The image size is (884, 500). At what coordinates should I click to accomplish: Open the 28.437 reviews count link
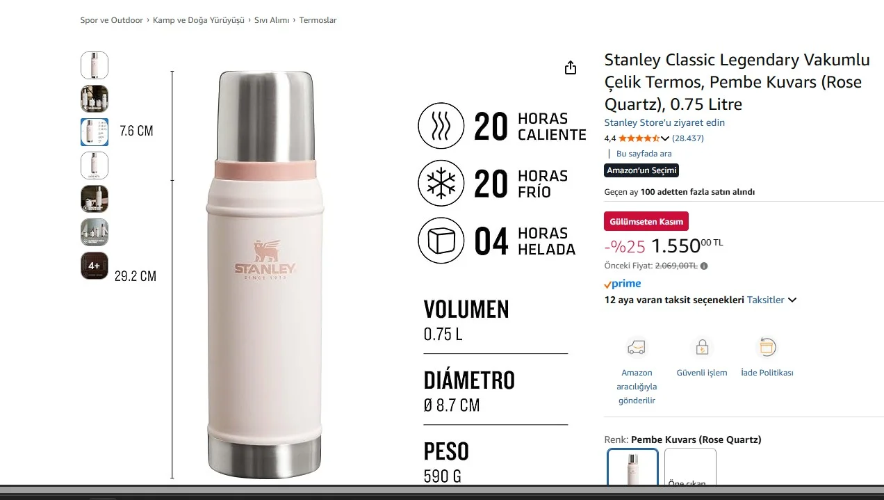pos(688,138)
